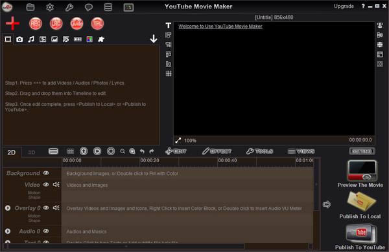Expand the Audio 0 track arrow
The height and width of the screenshot is (252, 389).
(8, 231)
